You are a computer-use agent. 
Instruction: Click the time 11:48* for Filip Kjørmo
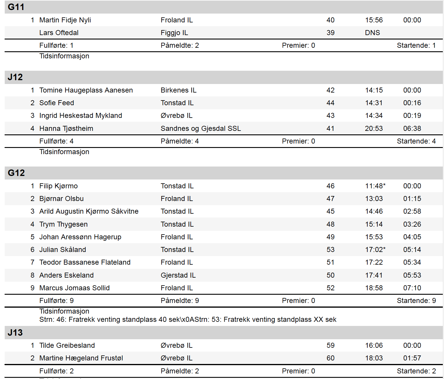[375, 186]
